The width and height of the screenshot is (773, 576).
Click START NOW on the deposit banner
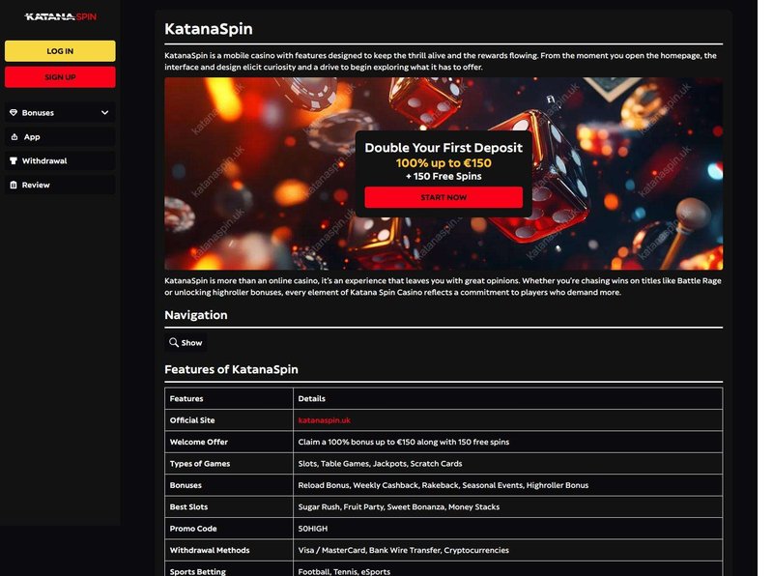[444, 197]
